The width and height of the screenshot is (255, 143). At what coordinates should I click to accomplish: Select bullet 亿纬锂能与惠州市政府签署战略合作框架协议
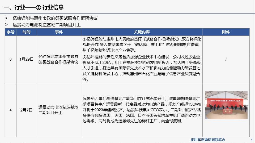point(55,18)
